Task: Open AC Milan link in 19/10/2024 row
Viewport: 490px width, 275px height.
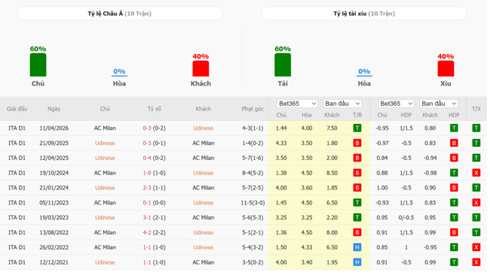Action: click(x=105, y=173)
